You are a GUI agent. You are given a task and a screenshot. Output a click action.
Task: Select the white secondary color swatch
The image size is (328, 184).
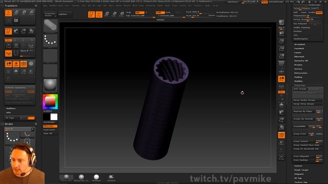(54, 117)
